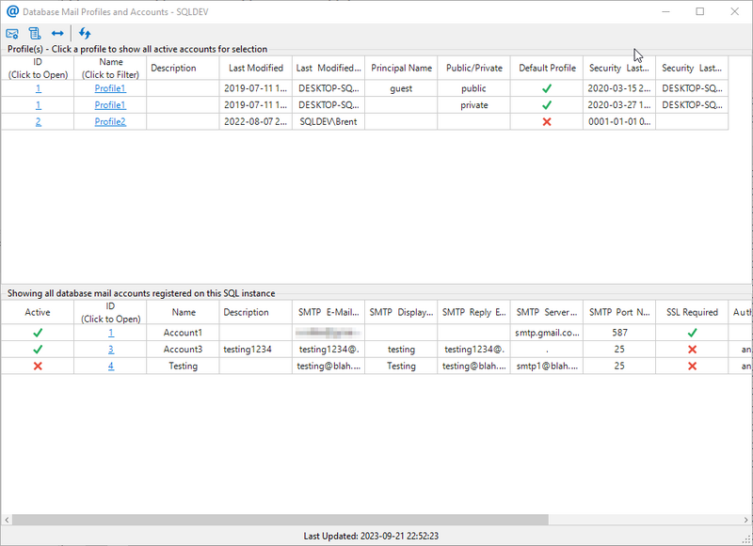Click the red X for Profile2 default status
Image resolution: width=753 pixels, height=546 pixels.
[547, 121]
